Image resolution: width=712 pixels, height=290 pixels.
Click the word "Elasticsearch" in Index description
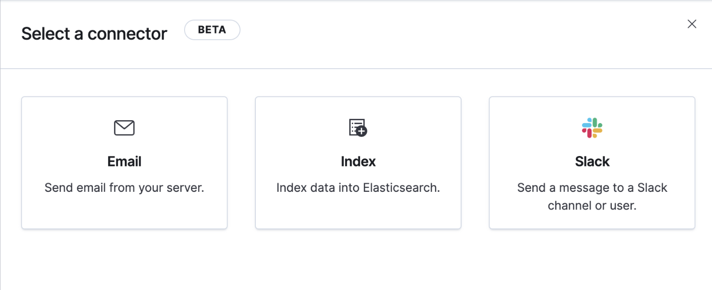(401, 188)
